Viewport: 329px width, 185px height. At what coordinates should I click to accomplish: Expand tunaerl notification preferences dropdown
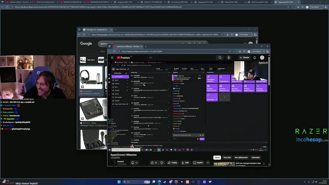(x=135, y=163)
